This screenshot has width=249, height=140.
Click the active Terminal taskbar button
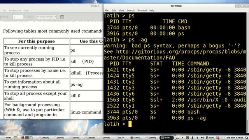point(167,138)
